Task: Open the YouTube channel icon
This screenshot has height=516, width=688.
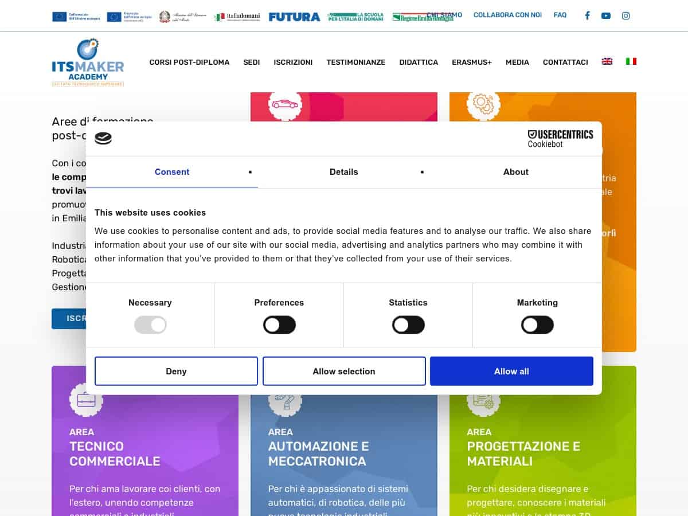Action: click(x=606, y=15)
